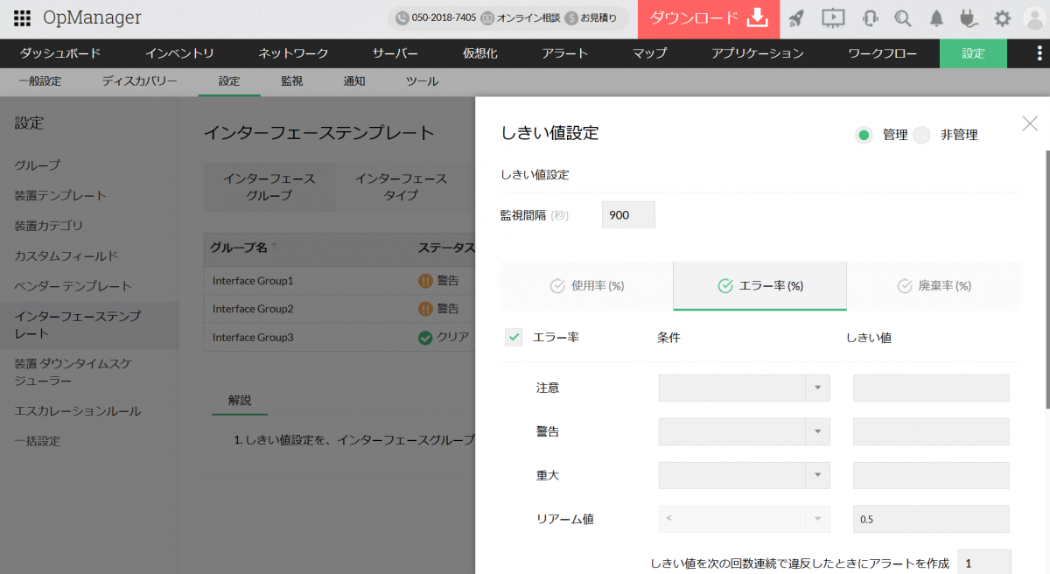Screen dimensions: 1050x574
Task: Click the green 設定 main menu tab
Action: tap(973, 53)
